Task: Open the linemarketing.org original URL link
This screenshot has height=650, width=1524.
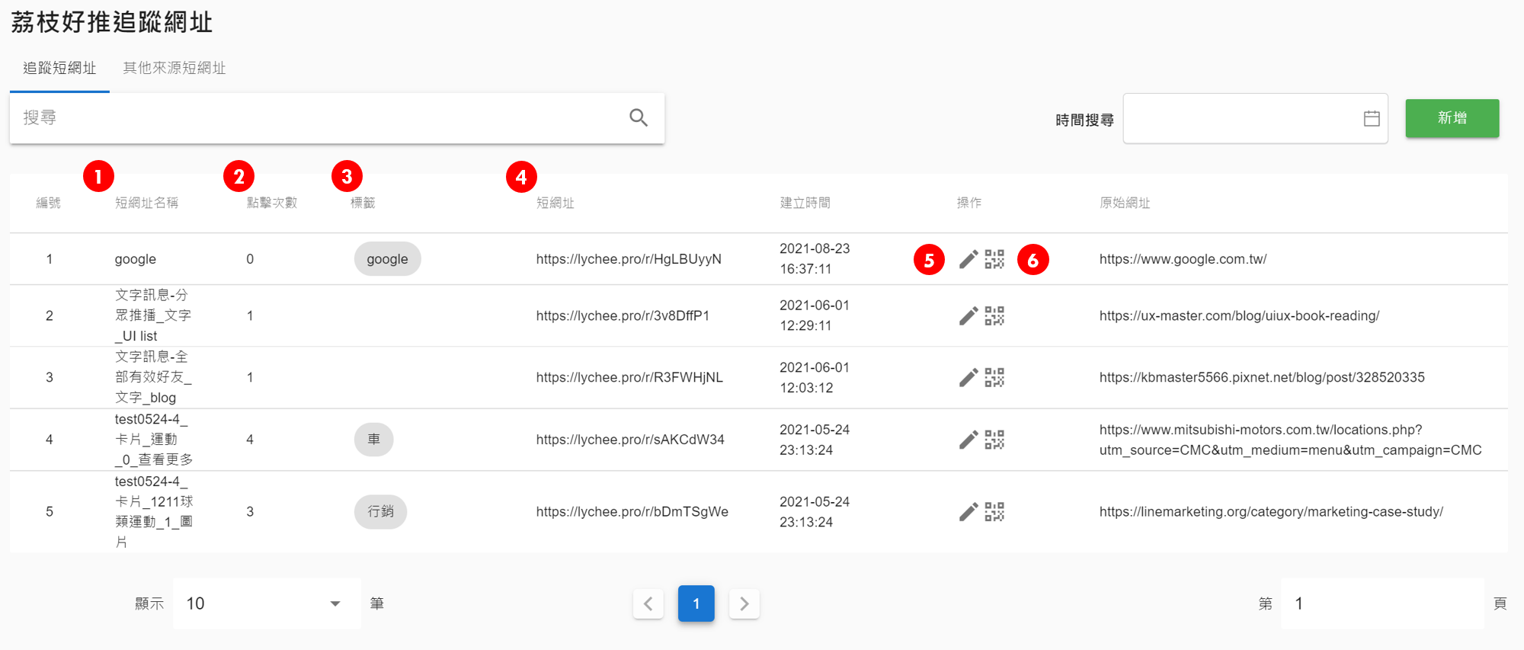Action: tap(1271, 511)
